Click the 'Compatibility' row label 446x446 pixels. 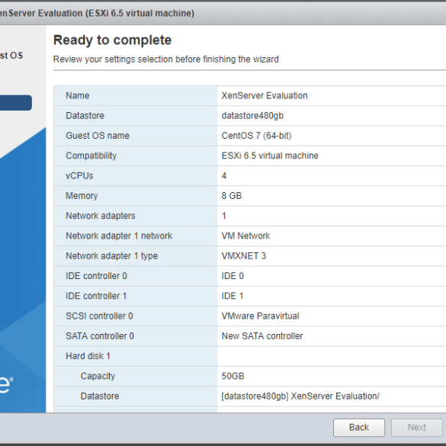tap(91, 156)
